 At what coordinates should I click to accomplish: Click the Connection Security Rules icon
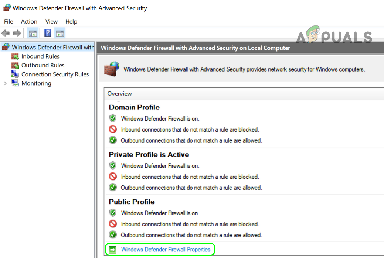[x=15, y=74]
